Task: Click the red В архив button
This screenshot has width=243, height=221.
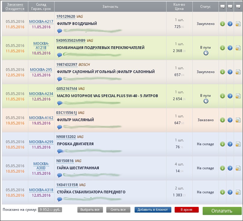Action: point(187,210)
